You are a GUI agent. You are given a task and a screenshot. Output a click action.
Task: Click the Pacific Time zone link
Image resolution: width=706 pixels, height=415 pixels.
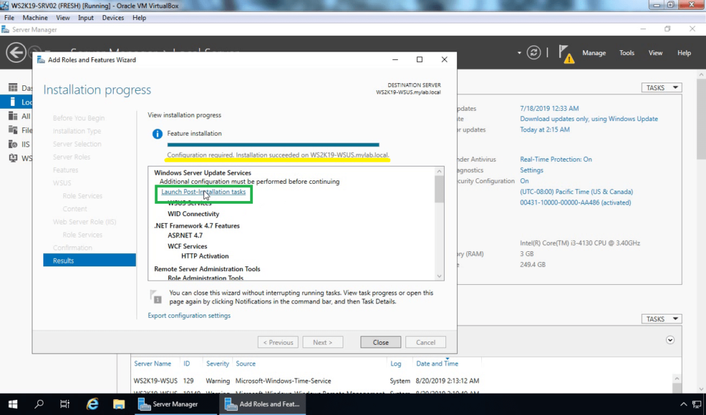point(576,191)
